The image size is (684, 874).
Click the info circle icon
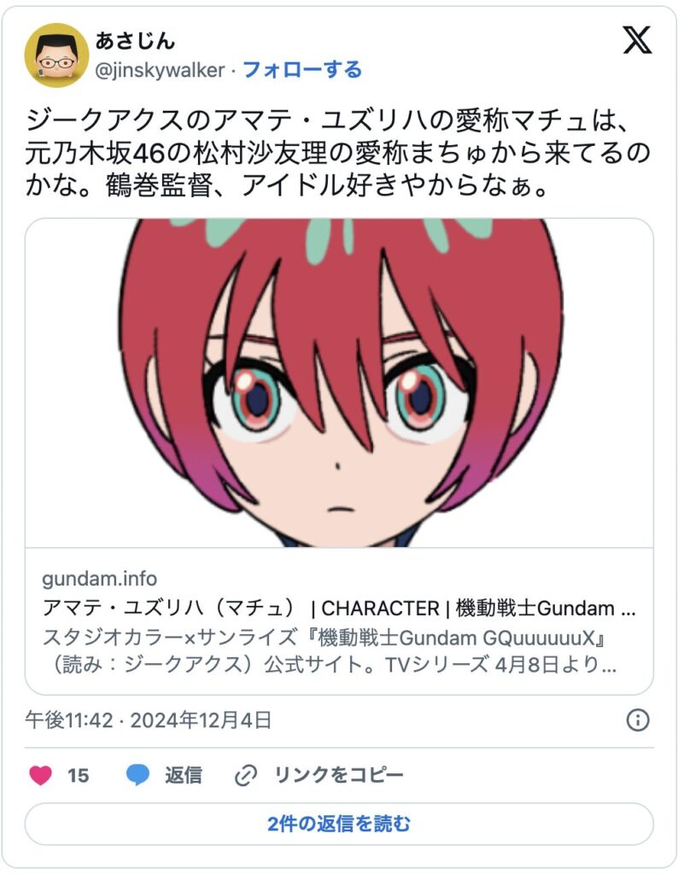tap(638, 720)
